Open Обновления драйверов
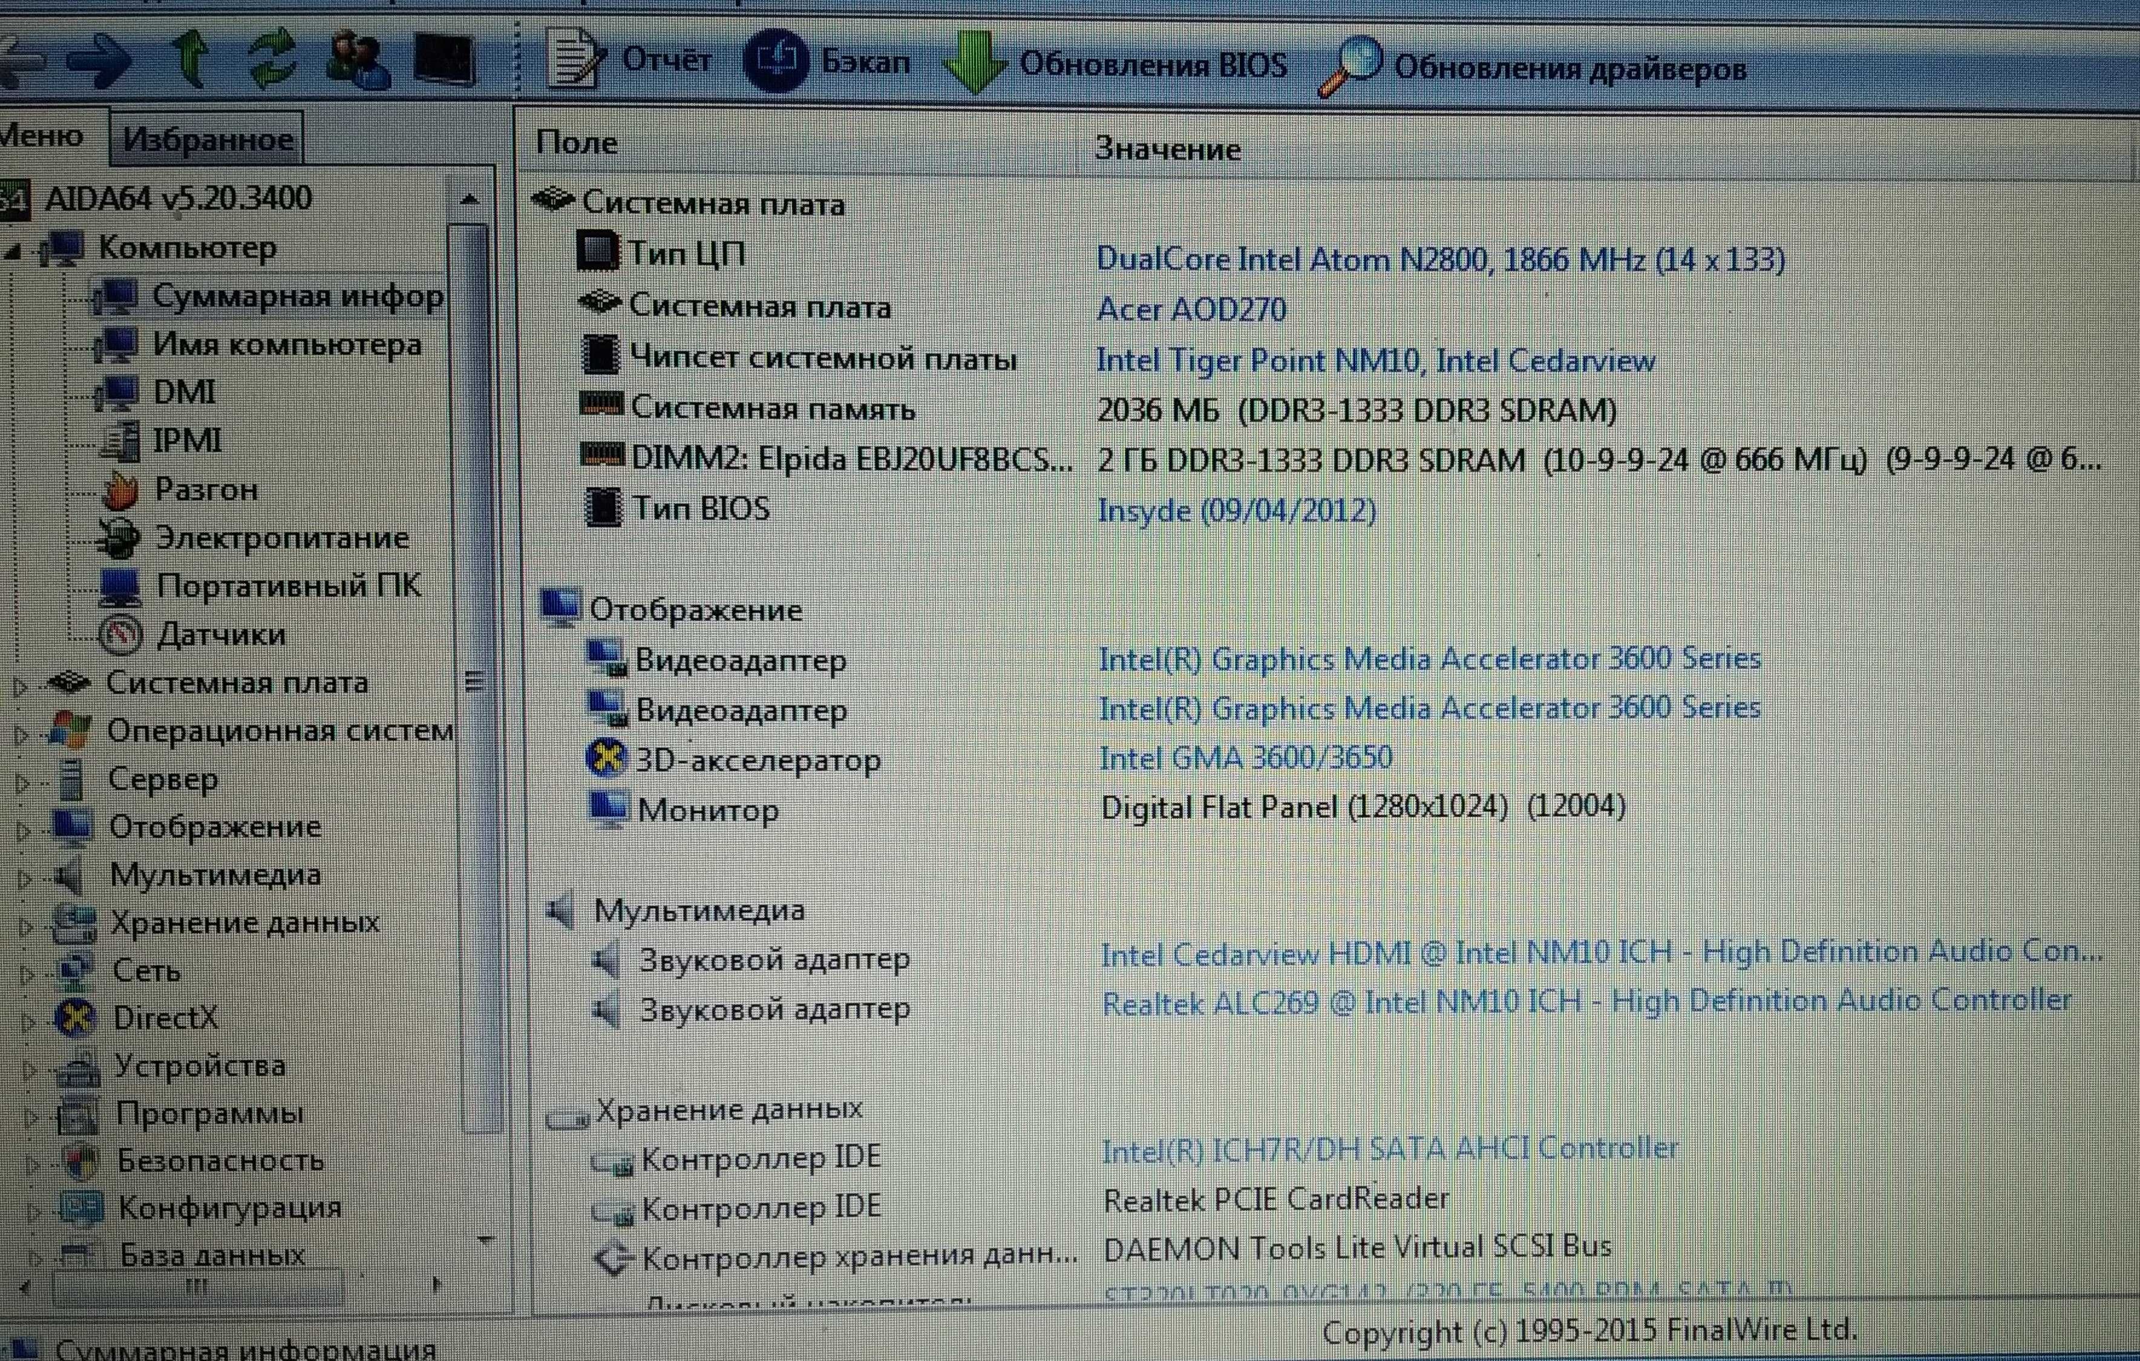This screenshot has width=2140, height=1361. pos(1533,68)
